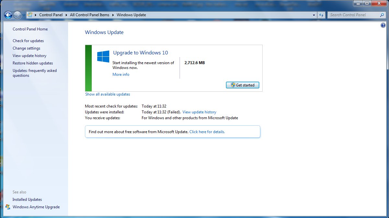Minimize the Windows Update window

358,3
